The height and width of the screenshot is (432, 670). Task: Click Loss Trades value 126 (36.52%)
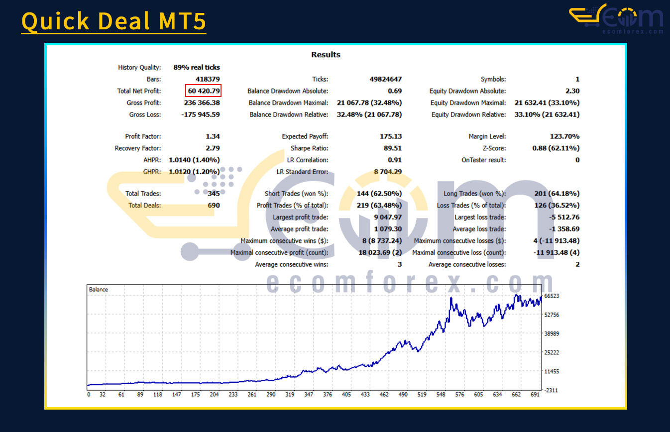click(x=557, y=206)
